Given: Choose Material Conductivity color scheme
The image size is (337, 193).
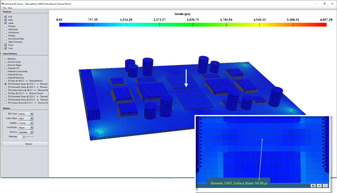Looking at the screenshot, I should [x=5, y=71].
